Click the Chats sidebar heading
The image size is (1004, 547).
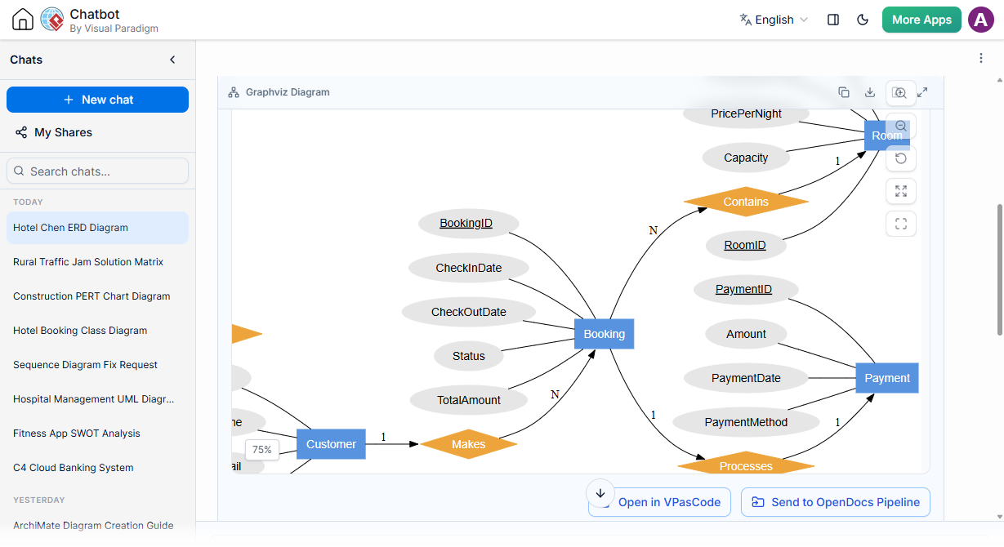click(x=26, y=60)
